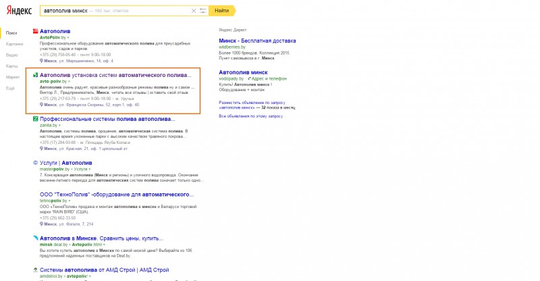This screenshot has height=281, width=540.
Task: Click the blue favicon of minsk.deal.by result
Action: coord(35,238)
